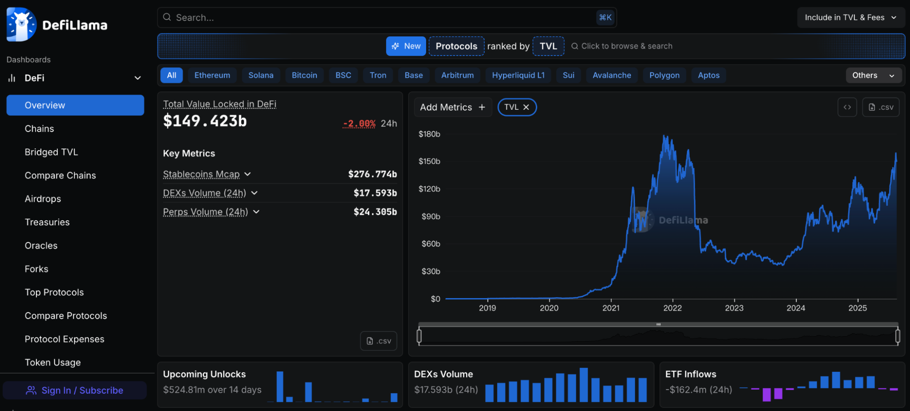910x411 pixels.
Task: Open the ETF Inflows card
Action: pos(782,385)
